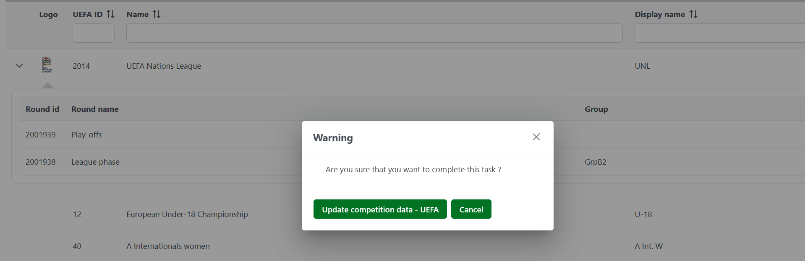
Task: Sort the table by Name column
Action: pos(157,14)
